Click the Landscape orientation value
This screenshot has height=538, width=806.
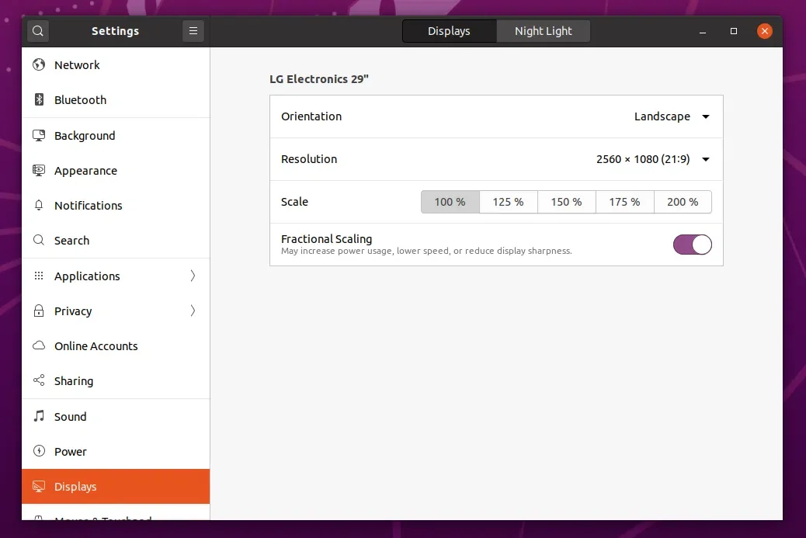pos(662,116)
